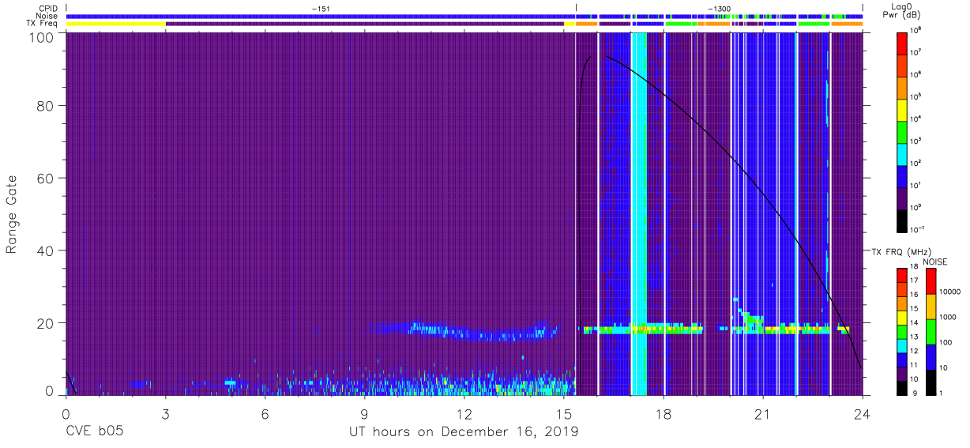970x448 pixels.
Task: Select the CPID value '-151'
Action: coord(321,8)
